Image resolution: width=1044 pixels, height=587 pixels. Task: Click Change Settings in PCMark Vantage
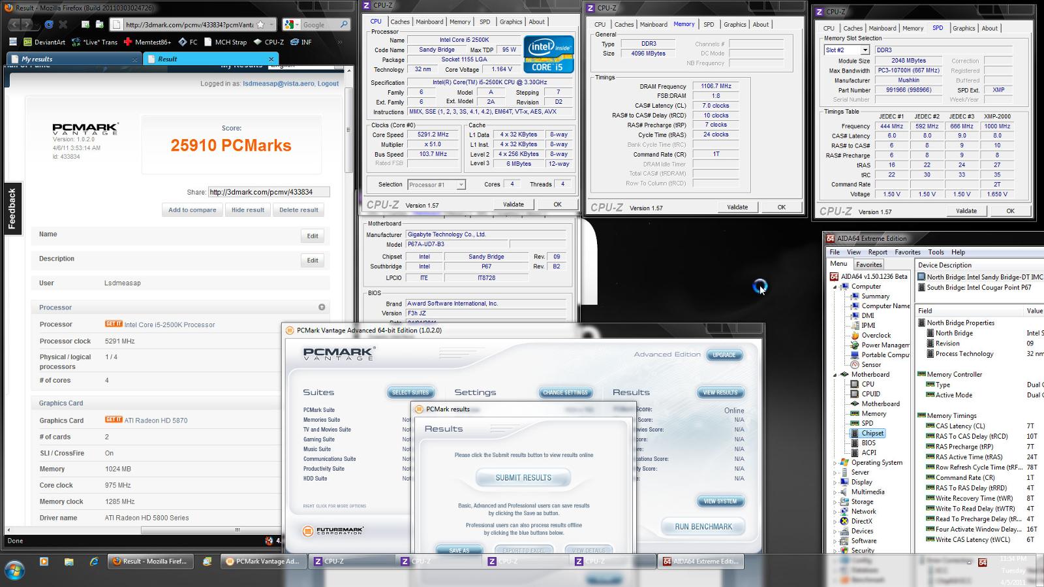pos(565,392)
